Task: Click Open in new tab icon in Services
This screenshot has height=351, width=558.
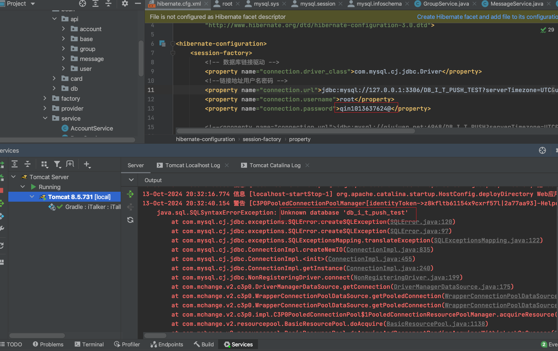Action: coord(70,164)
